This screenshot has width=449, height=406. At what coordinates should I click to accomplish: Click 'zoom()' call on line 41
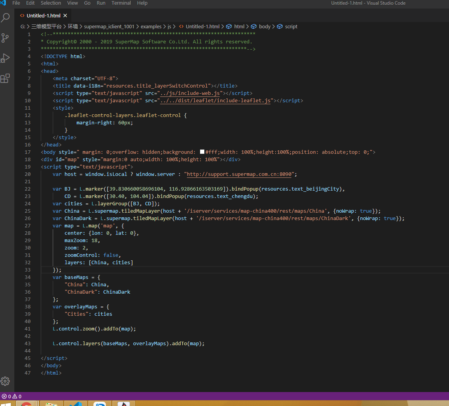click(x=92, y=329)
